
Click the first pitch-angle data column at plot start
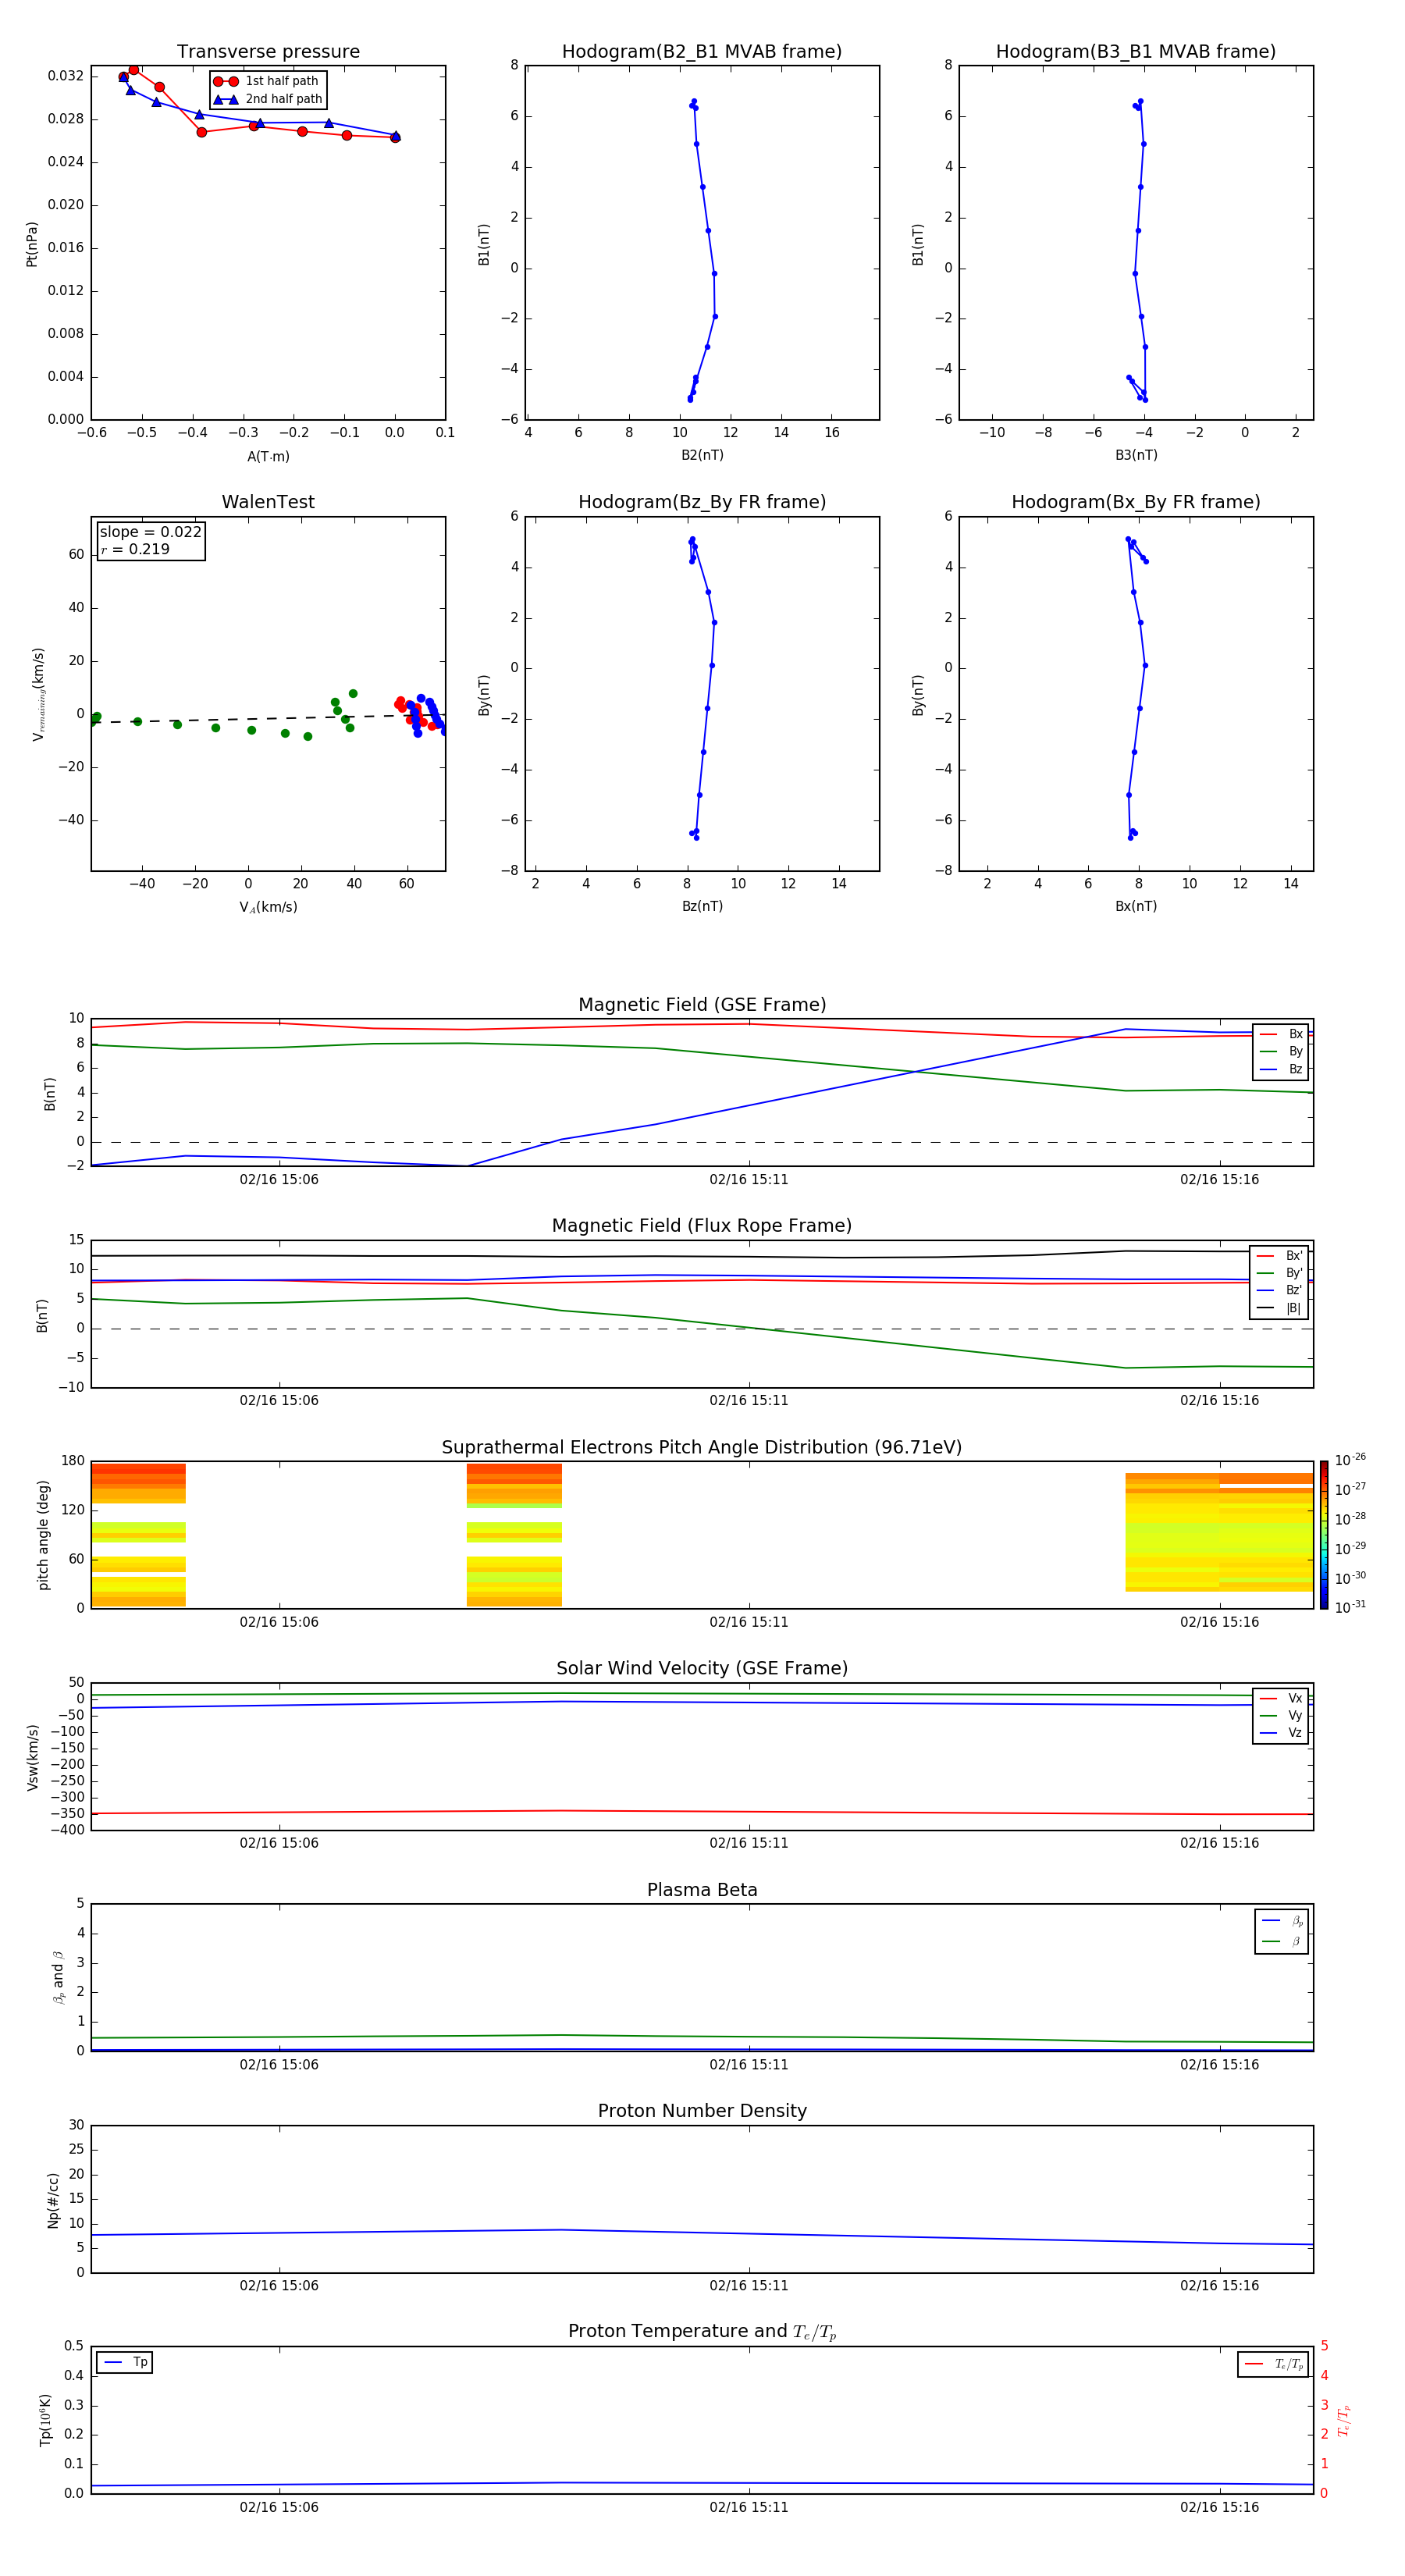point(138,1535)
